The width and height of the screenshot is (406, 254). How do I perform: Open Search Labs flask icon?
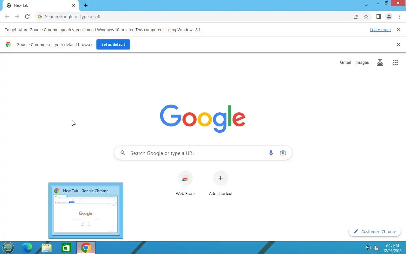380,63
